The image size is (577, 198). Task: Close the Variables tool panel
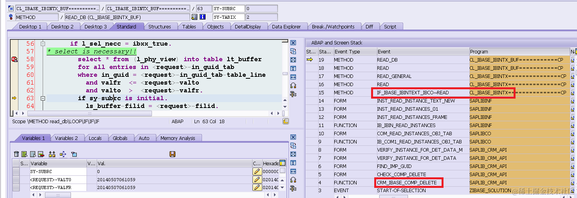293,137
